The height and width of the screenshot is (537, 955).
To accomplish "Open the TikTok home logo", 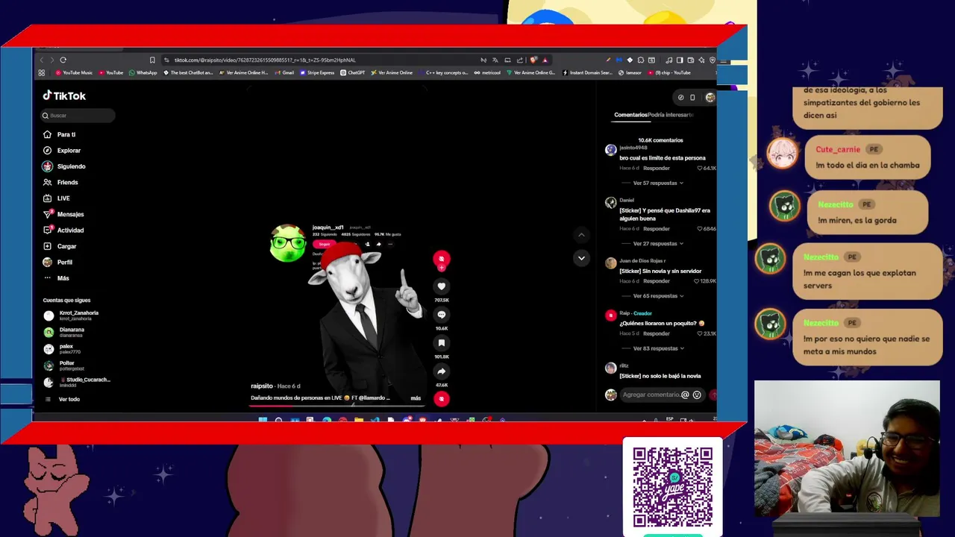I will click(64, 95).
